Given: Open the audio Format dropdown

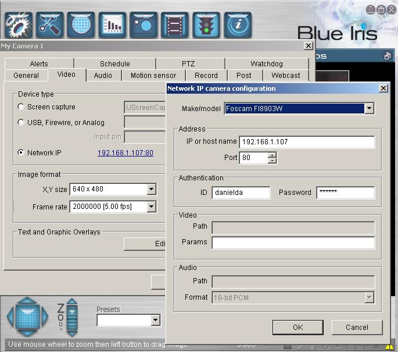Looking at the screenshot, I should click(x=369, y=297).
